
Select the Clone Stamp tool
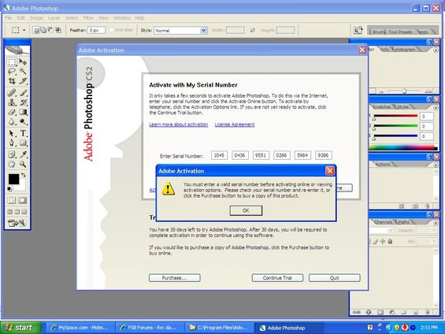(12, 102)
